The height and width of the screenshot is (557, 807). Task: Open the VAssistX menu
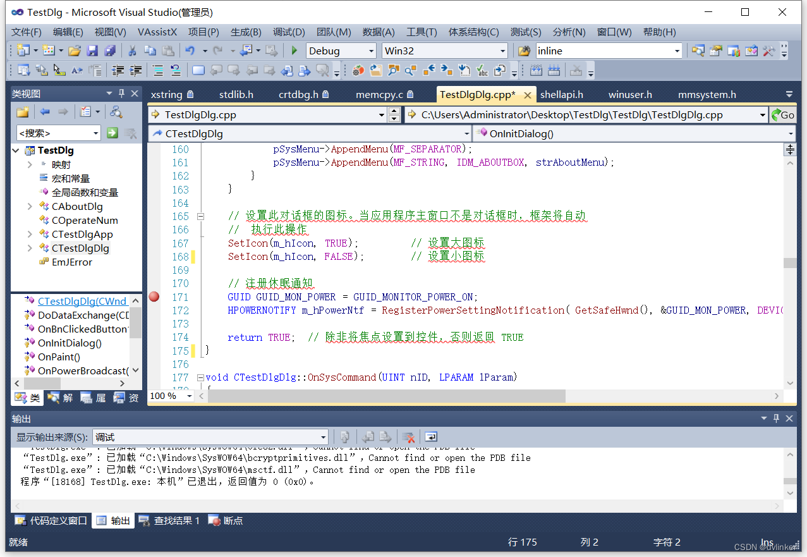(158, 32)
